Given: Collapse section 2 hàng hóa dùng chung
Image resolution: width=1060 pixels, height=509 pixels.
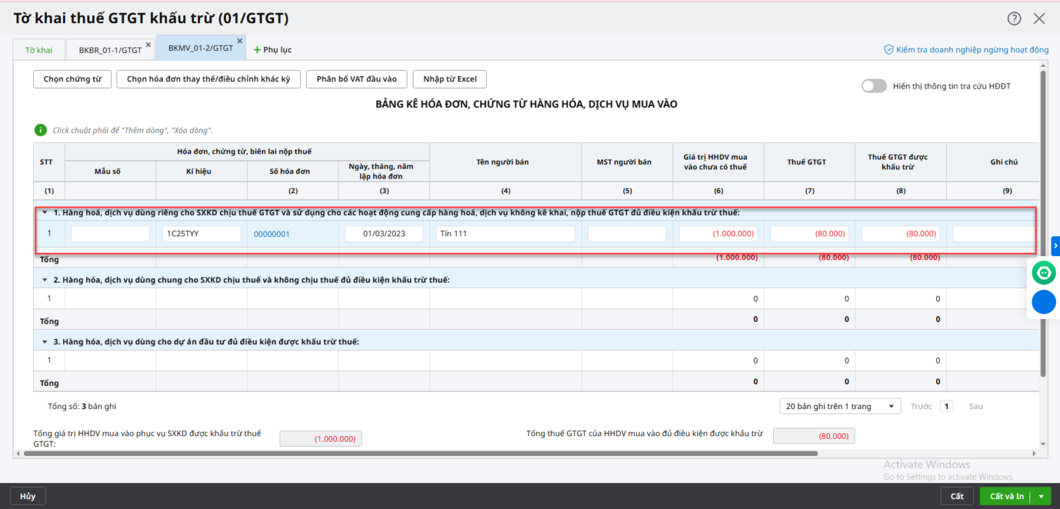Looking at the screenshot, I should 45,280.
